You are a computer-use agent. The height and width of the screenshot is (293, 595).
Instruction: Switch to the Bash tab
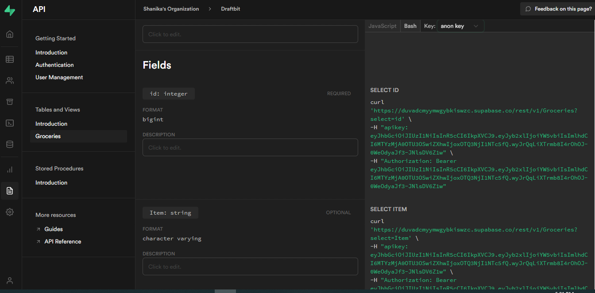click(x=410, y=26)
